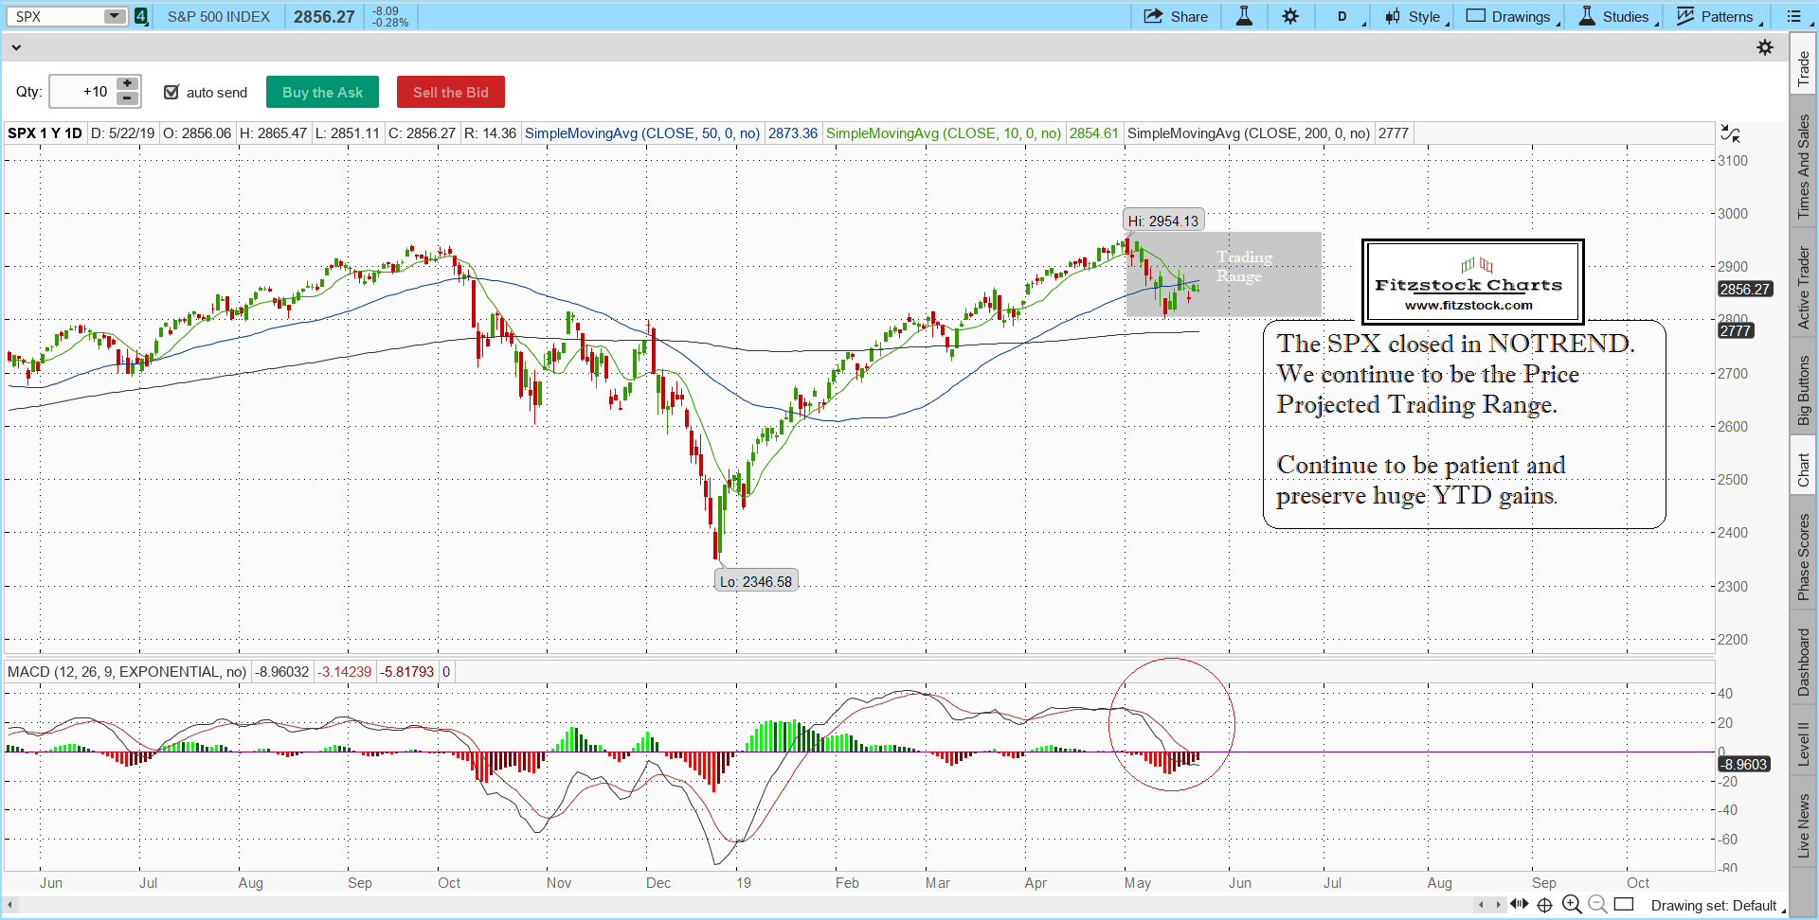The width and height of the screenshot is (1819, 920).
Task: Click the crosshair pan icon below chart
Action: click(1545, 905)
